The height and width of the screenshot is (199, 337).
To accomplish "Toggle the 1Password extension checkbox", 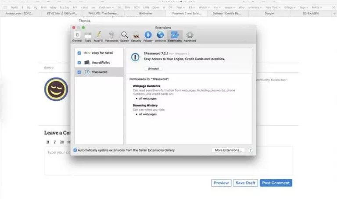I will (x=79, y=72).
